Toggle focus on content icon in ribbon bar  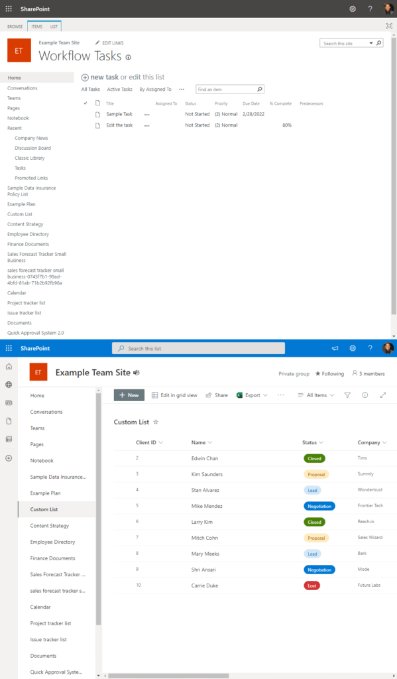pos(389,26)
